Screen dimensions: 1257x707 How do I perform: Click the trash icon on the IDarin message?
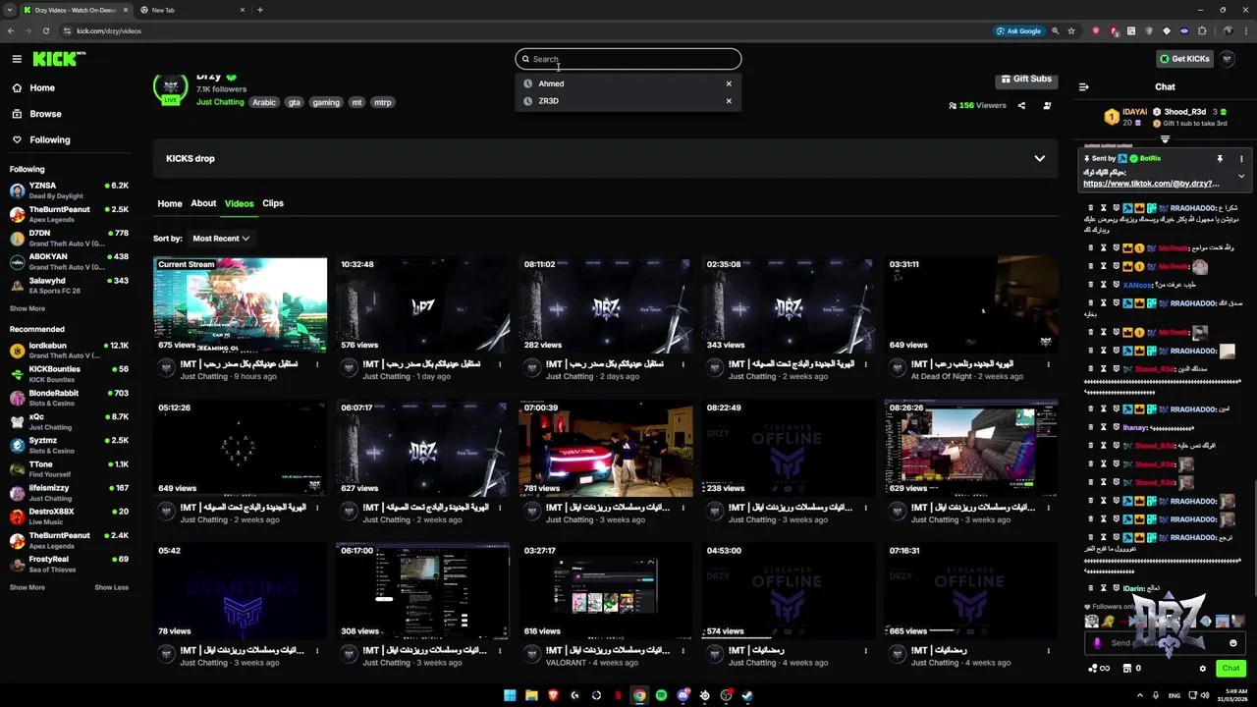pos(1091,588)
